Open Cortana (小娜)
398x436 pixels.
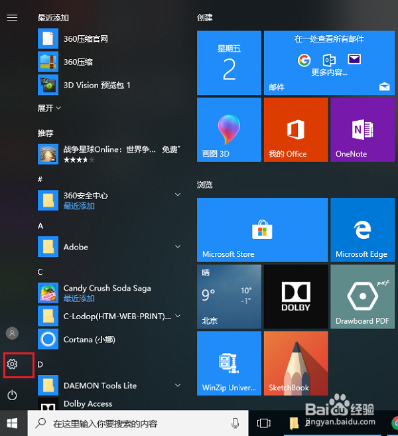click(109, 339)
